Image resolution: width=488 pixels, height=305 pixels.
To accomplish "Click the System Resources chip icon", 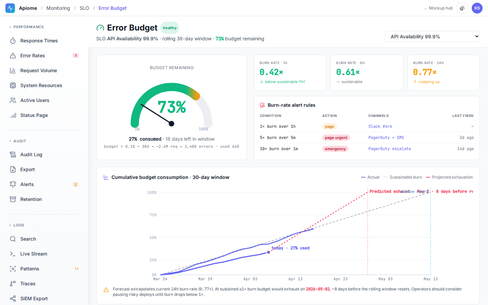I will click(13, 85).
